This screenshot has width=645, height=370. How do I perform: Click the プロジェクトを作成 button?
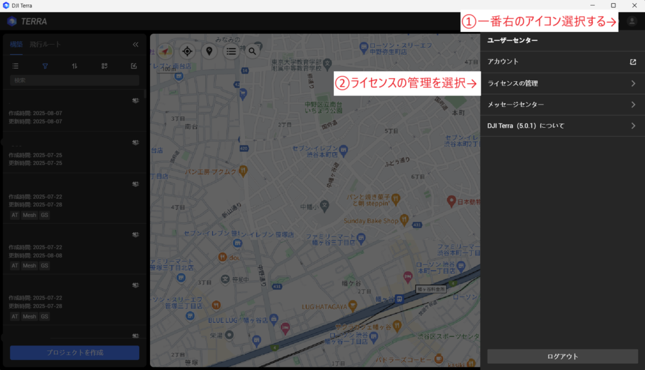pyautogui.click(x=74, y=352)
